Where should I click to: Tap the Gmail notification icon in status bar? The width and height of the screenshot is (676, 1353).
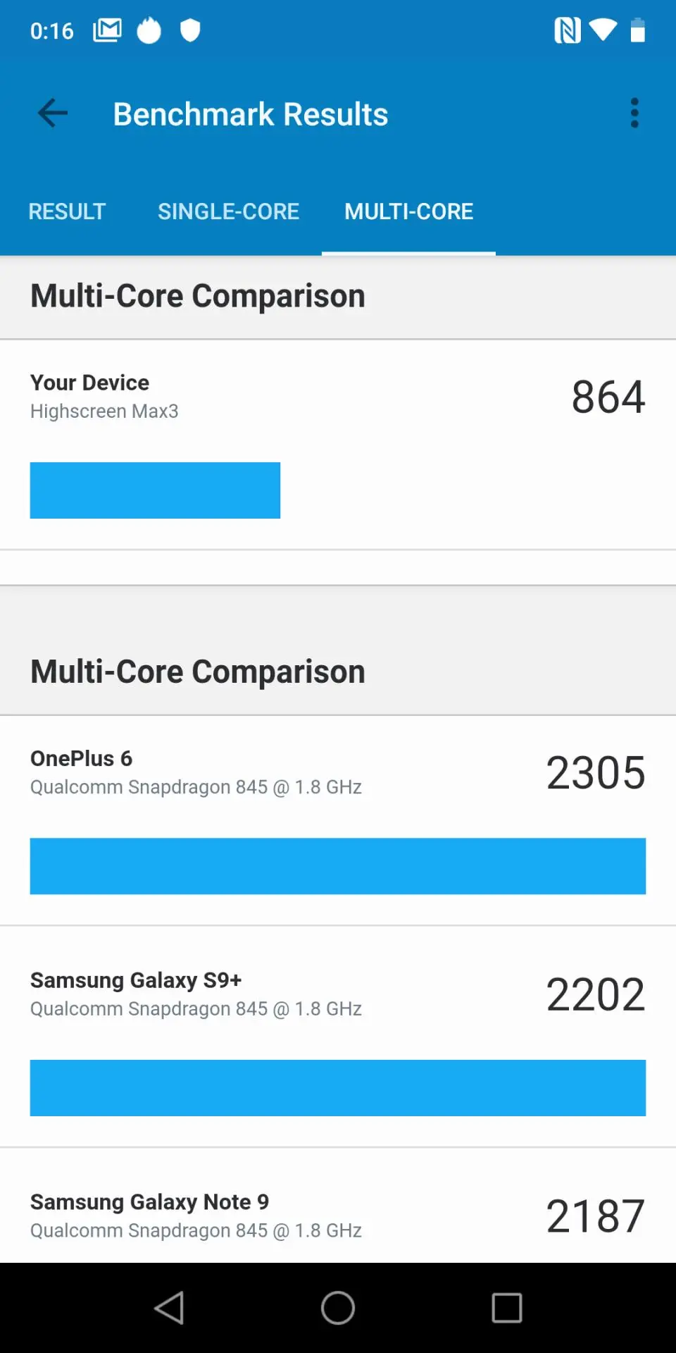click(107, 30)
